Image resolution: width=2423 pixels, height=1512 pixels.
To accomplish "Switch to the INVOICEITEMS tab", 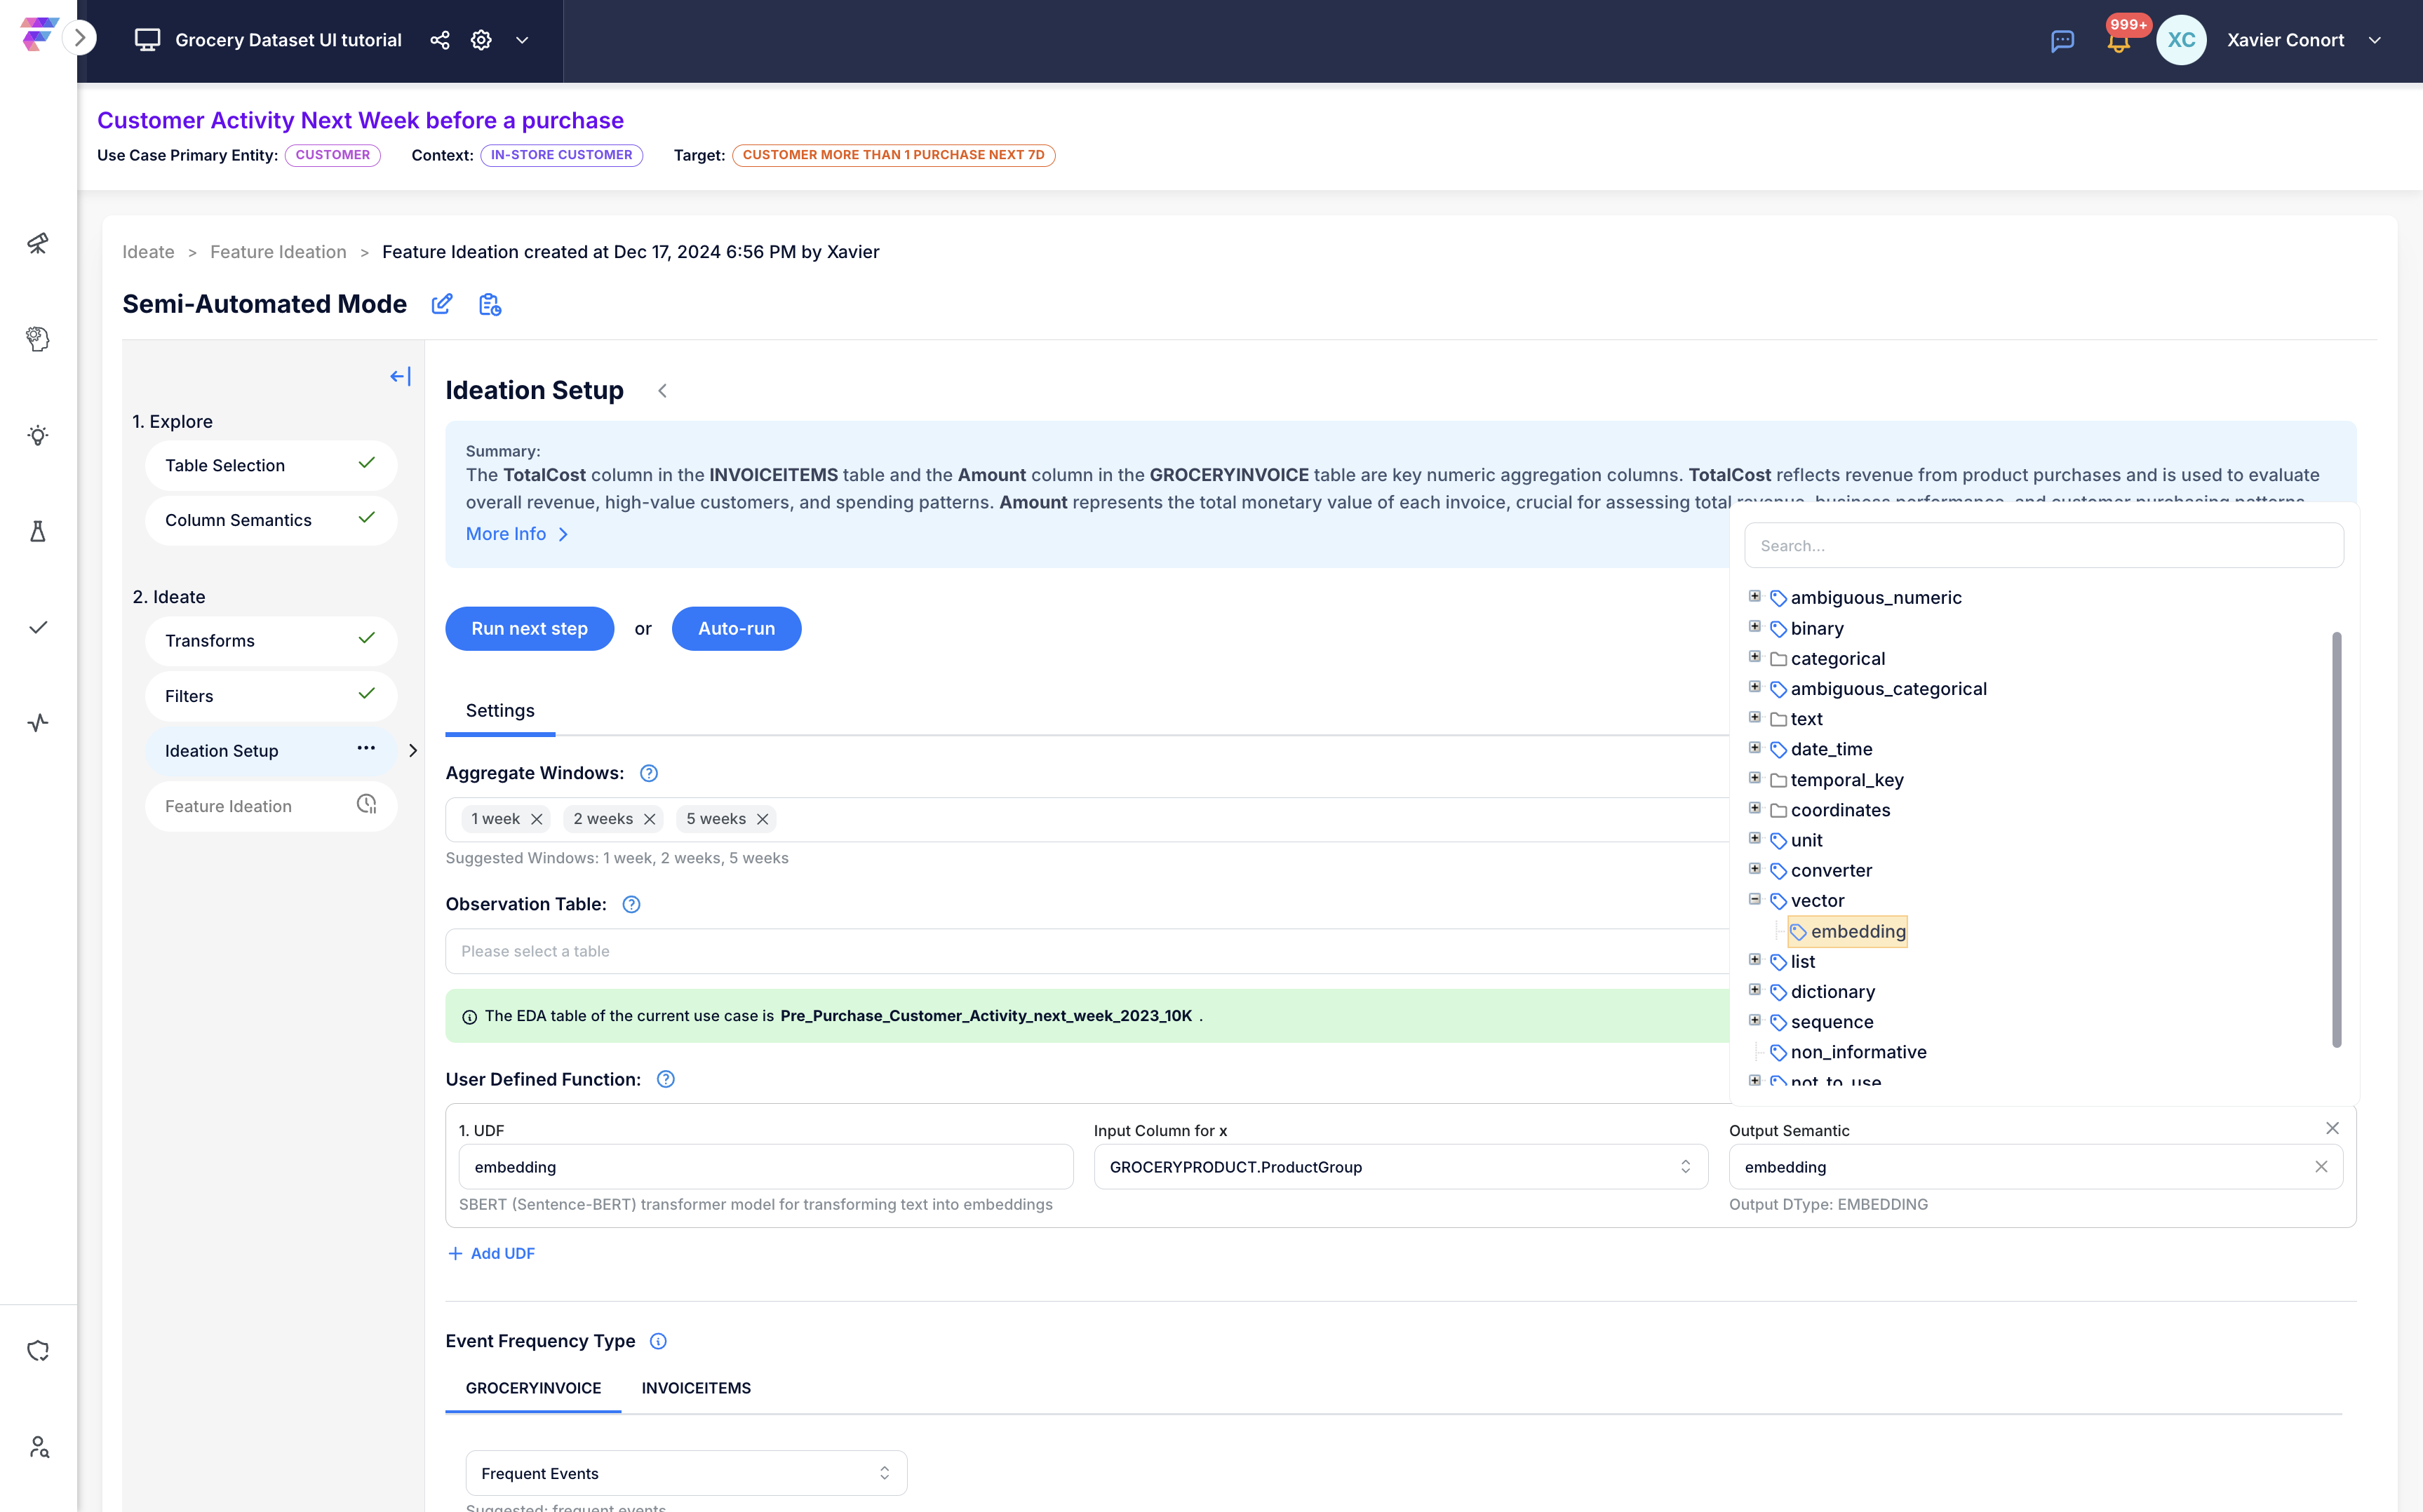I will tap(696, 1388).
